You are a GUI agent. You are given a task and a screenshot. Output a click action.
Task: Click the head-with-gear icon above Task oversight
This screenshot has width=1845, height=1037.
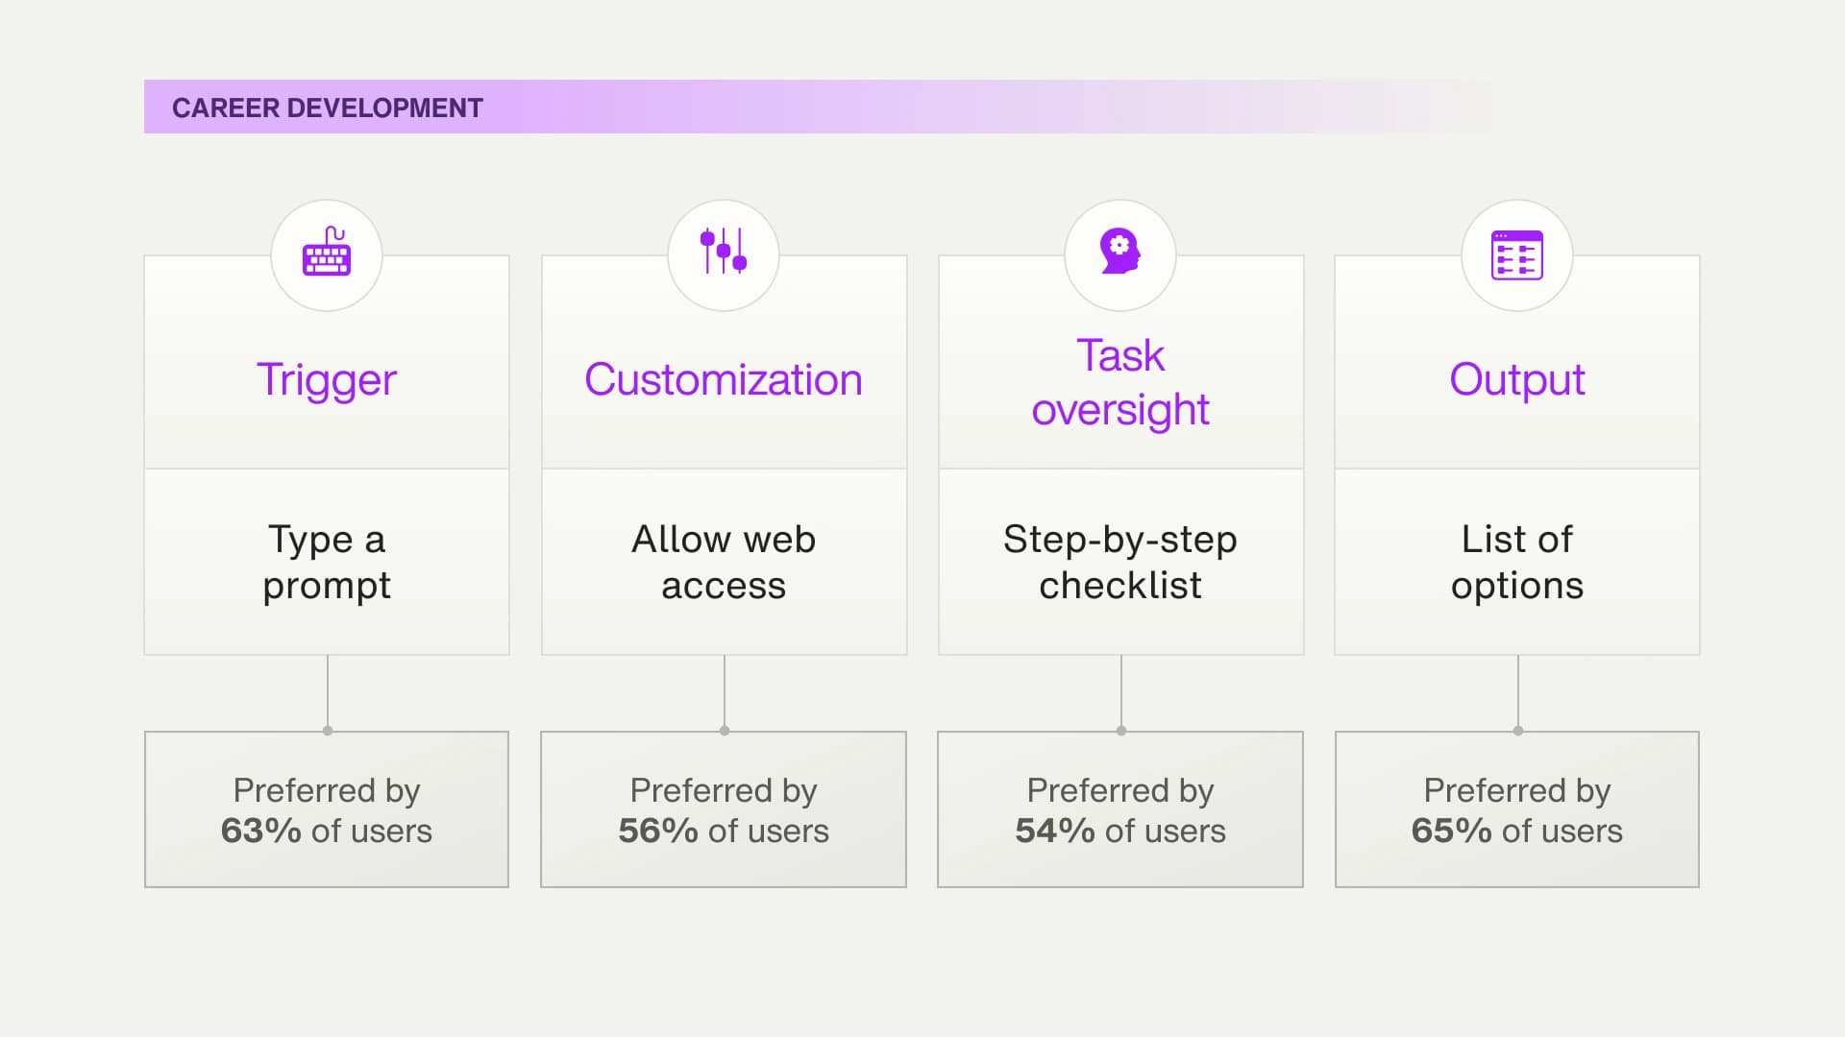1120,252
